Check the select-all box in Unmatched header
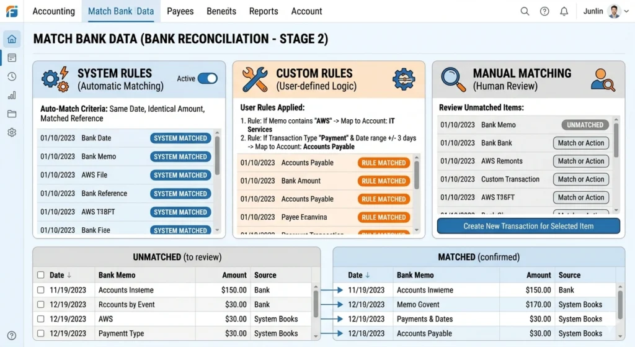This screenshot has height=347, width=635. (x=40, y=275)
